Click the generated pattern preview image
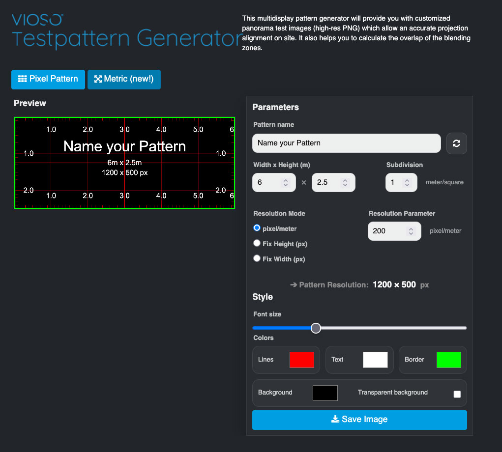 124,163
